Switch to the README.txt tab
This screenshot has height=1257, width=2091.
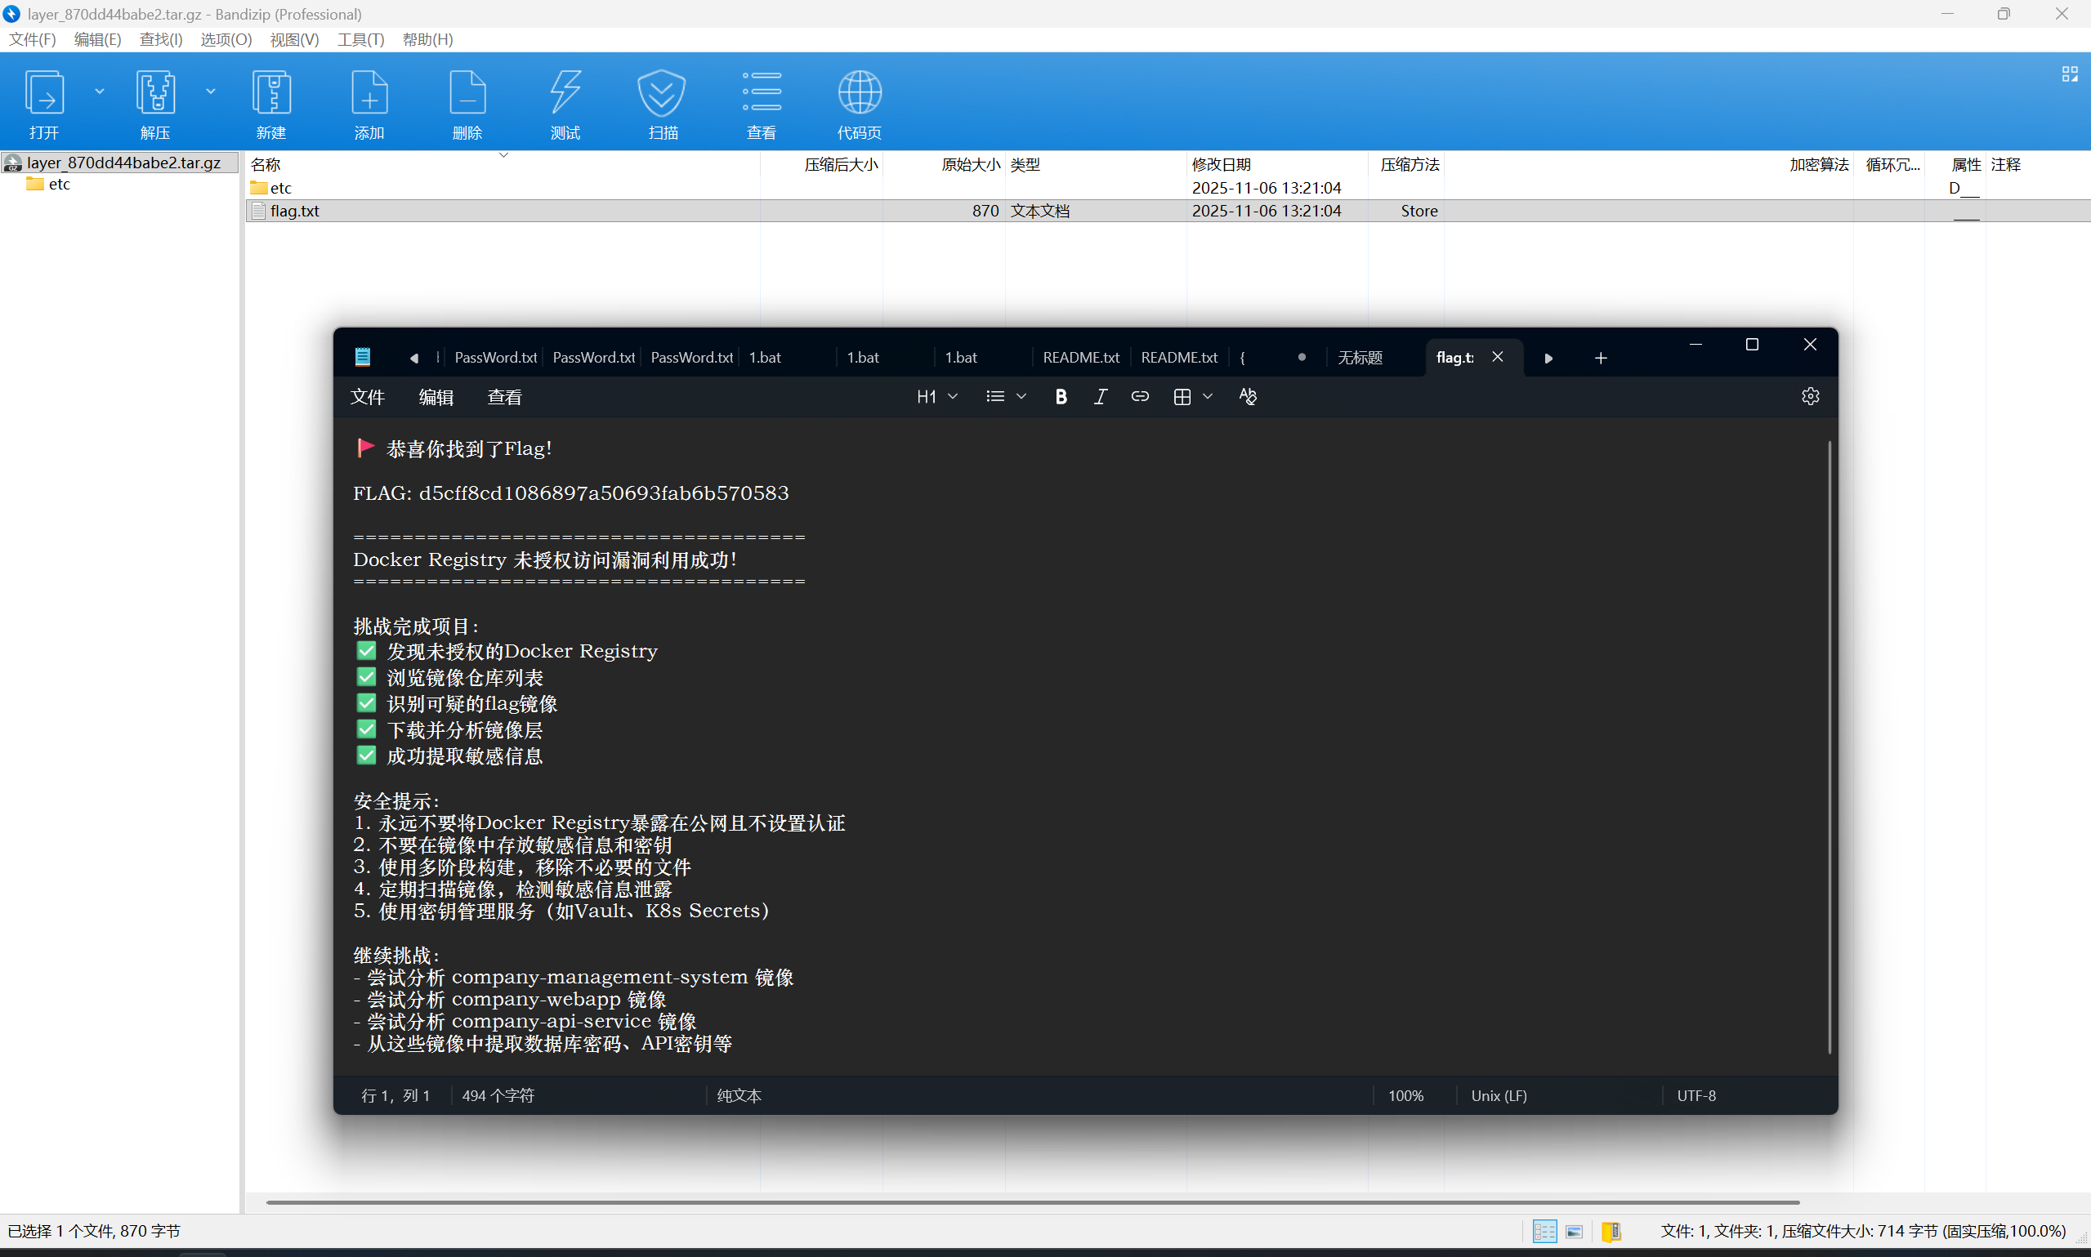pos(1080,358)
